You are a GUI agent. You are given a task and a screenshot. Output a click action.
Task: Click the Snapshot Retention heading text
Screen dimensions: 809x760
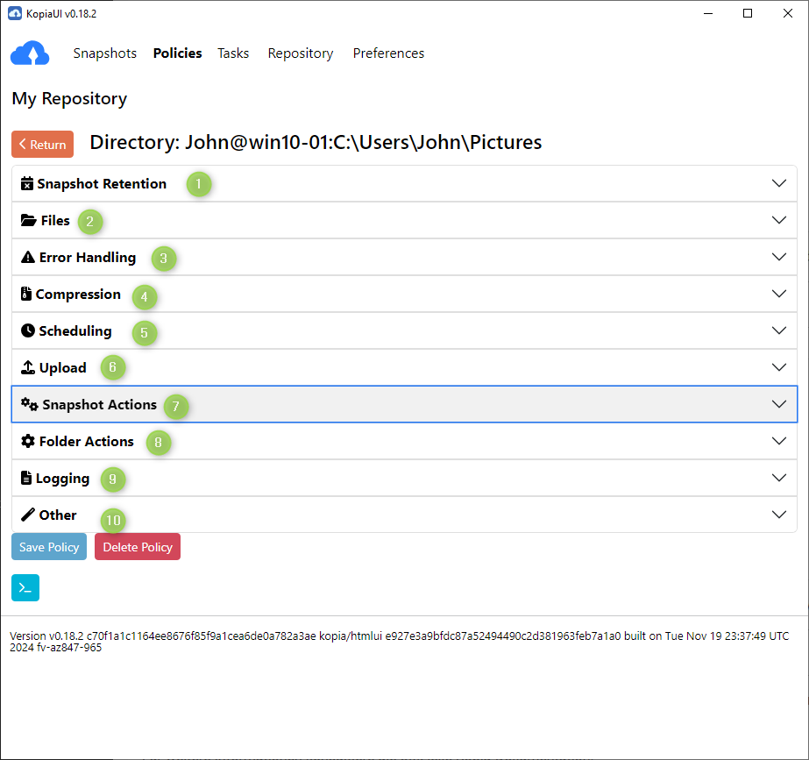[102, 184]
